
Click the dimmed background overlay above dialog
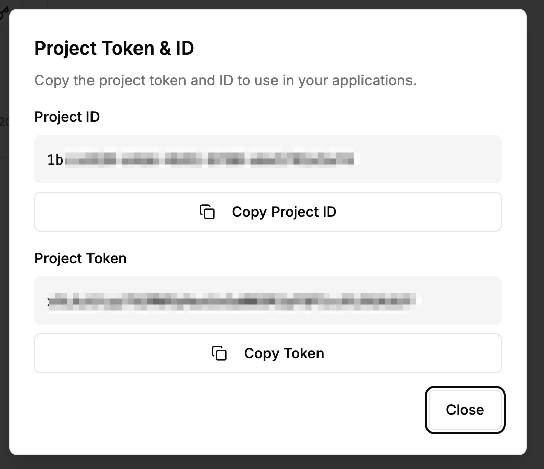coord(273,4)
